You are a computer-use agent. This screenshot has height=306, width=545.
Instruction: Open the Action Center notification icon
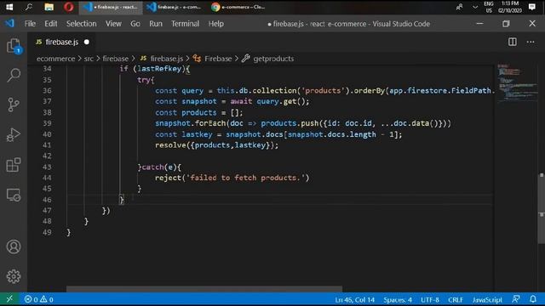pos(531,7)
